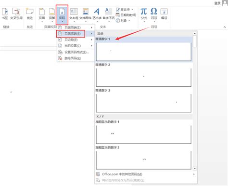Open the dropdown arrow under 公式
This screenshot has width=228, height=186.
click(144, 22)
